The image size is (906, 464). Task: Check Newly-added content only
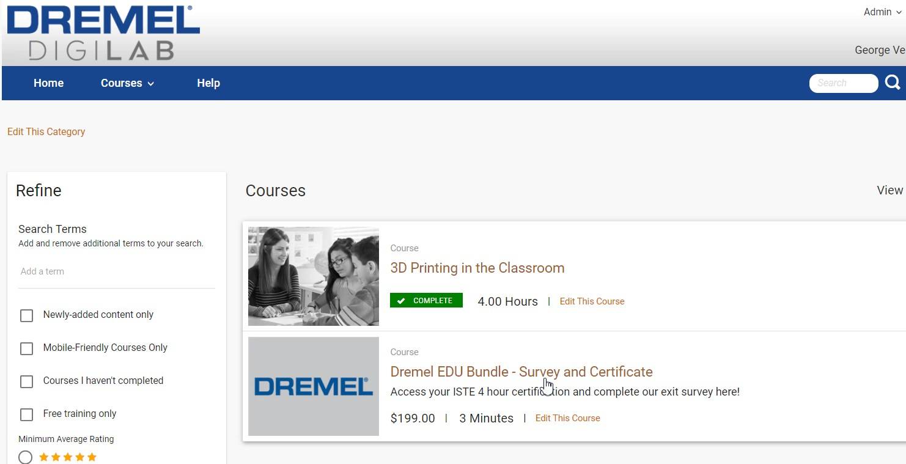(x=26, y=315)
